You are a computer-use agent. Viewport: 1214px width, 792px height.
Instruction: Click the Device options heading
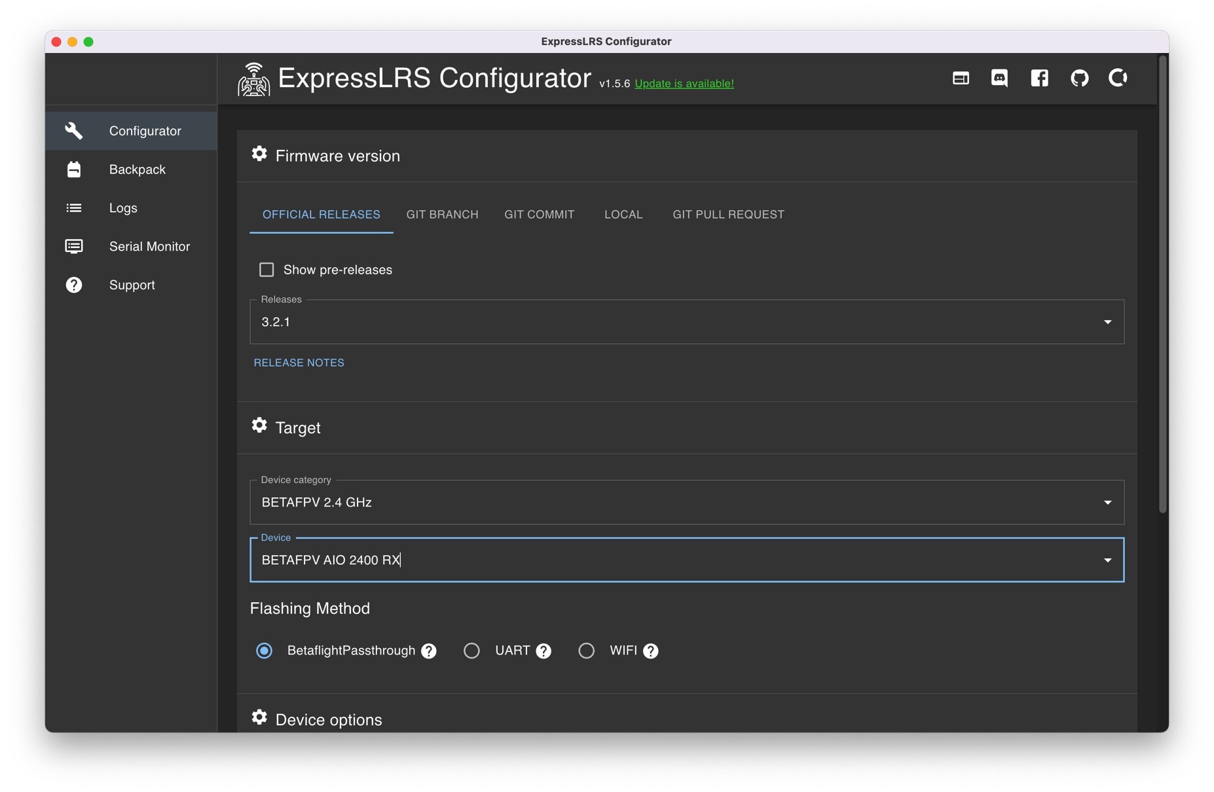click(x=329, y=719)
